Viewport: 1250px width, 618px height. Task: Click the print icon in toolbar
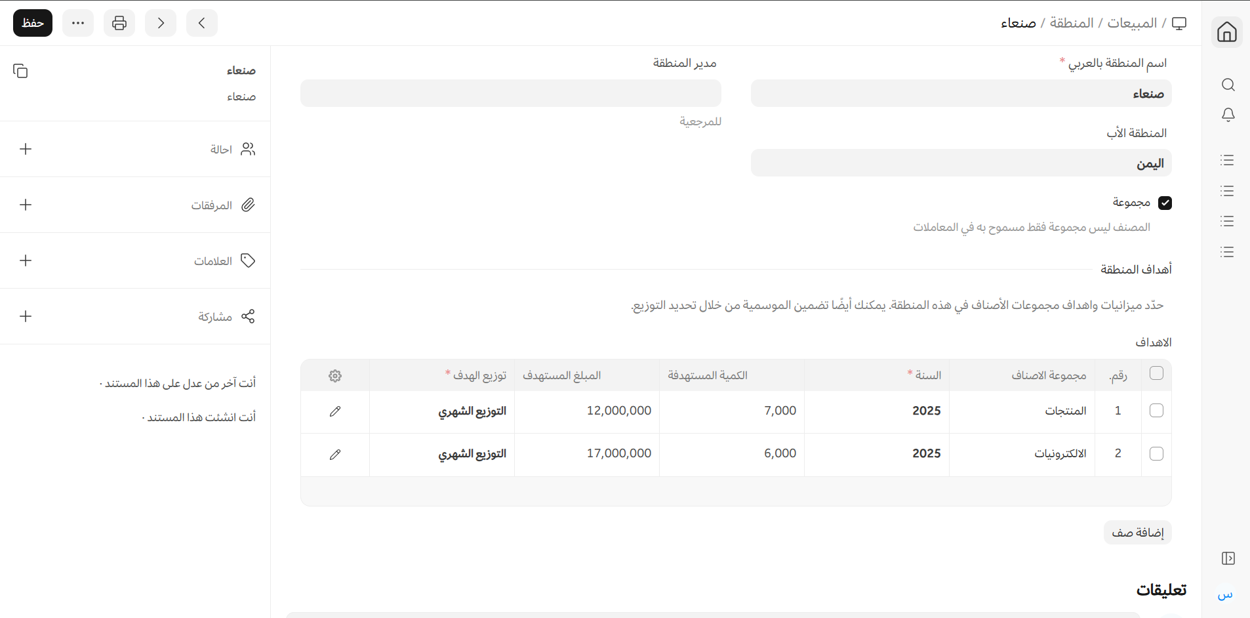coord(119,23)
